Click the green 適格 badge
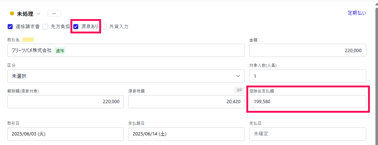 [60, 51]
